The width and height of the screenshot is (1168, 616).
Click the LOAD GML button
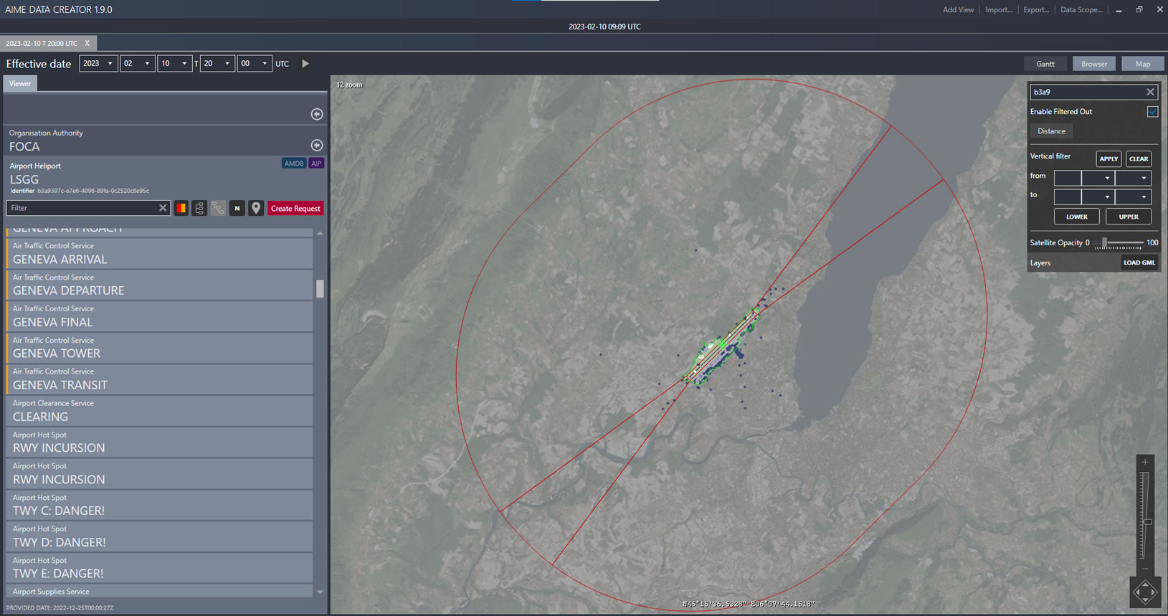(1139, 262)
